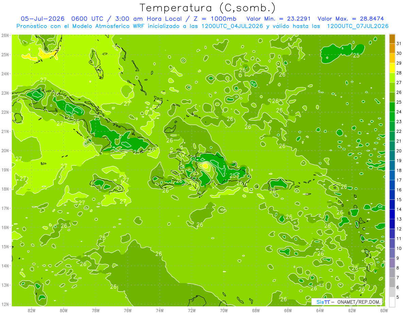The width and height of the screenshot is (408, 315).
Task: Click the 70W longitude axis label
Action: click(224, 310)
